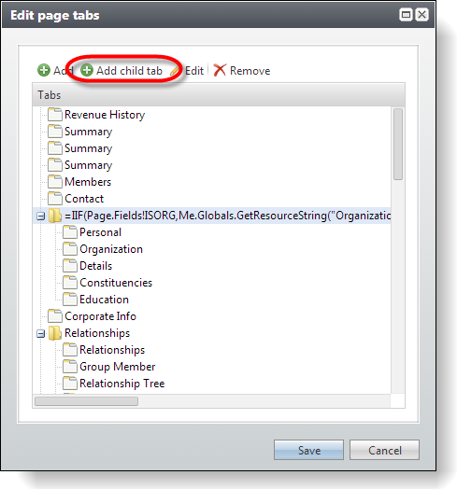This screenshot has height=489, width=457.
Task: Collapse the Relationships parent node
Action: click(x=40, y=333)
